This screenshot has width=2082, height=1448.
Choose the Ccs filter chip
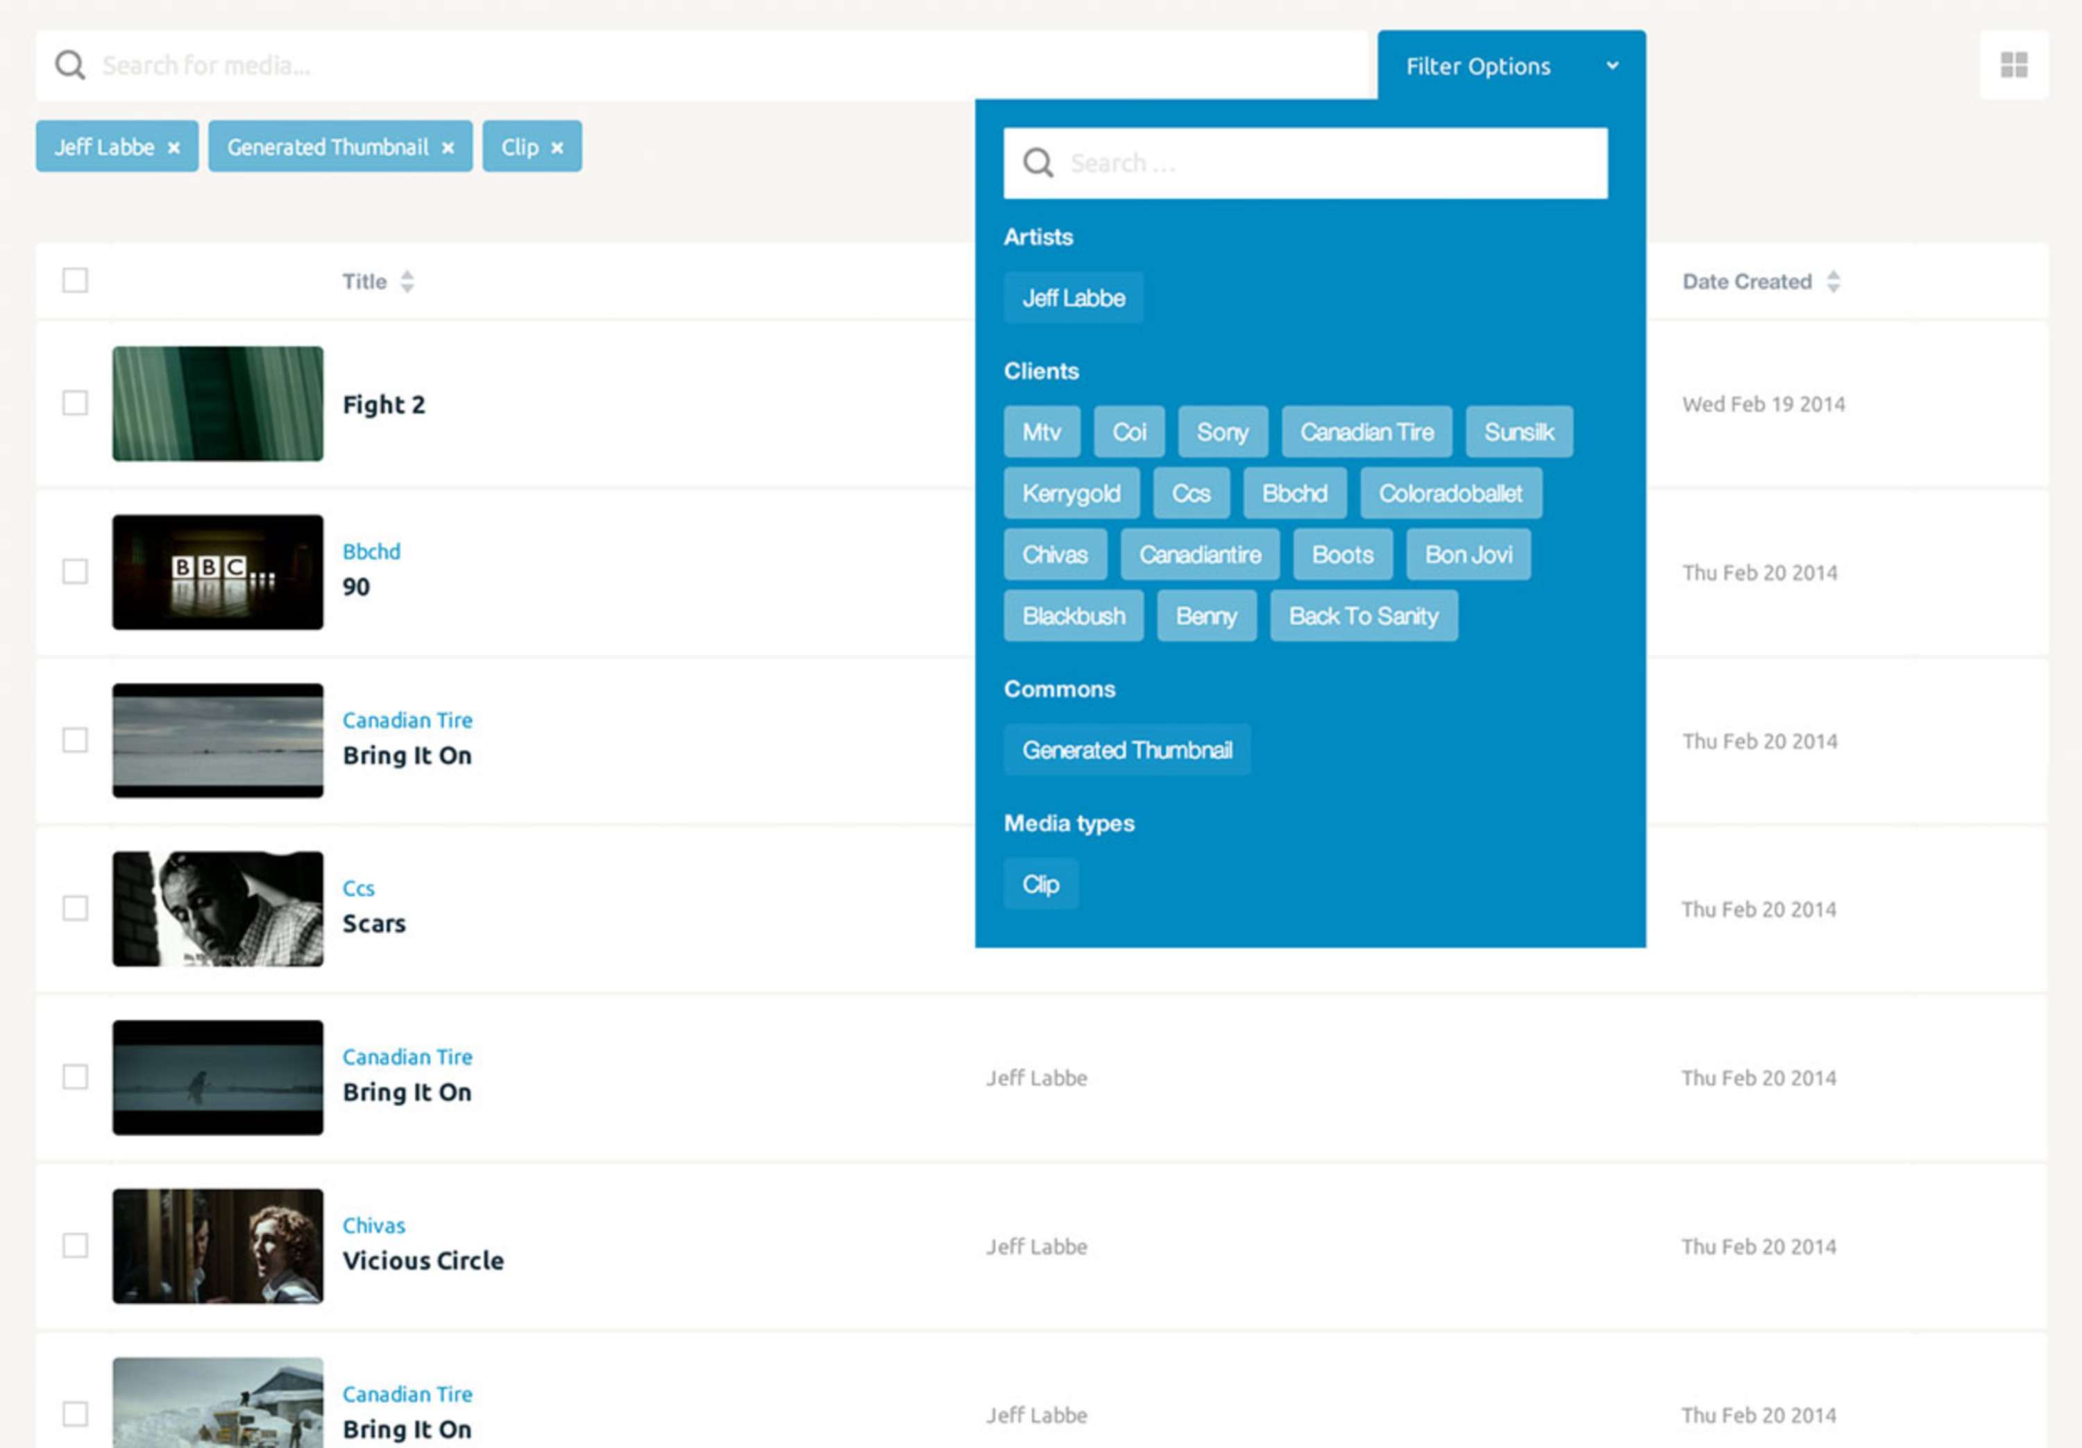(x=1191, y=493)
